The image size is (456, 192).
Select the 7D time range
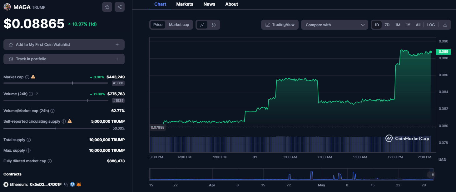pyautogui.click(x=387, y=25)
